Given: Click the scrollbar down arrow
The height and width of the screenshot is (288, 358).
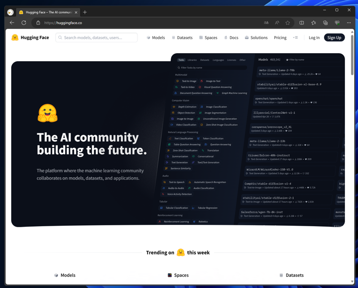Looking at the screenshot, I should coord(352,281).
